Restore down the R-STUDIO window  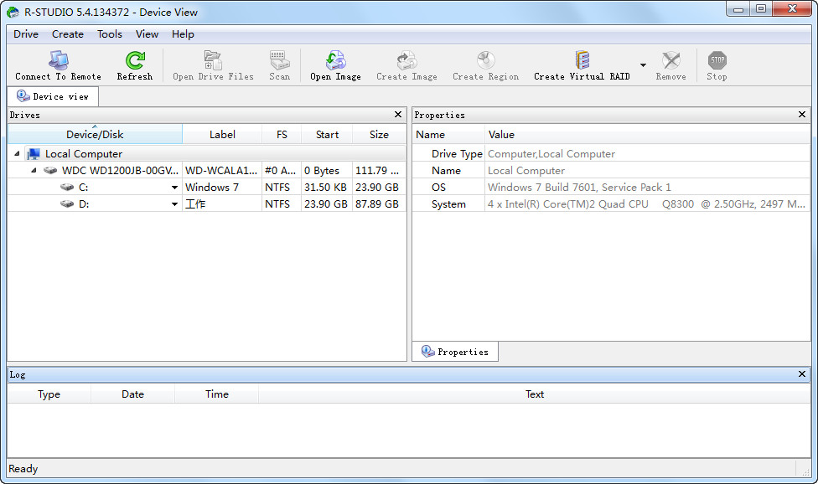[x=761, y=9]
